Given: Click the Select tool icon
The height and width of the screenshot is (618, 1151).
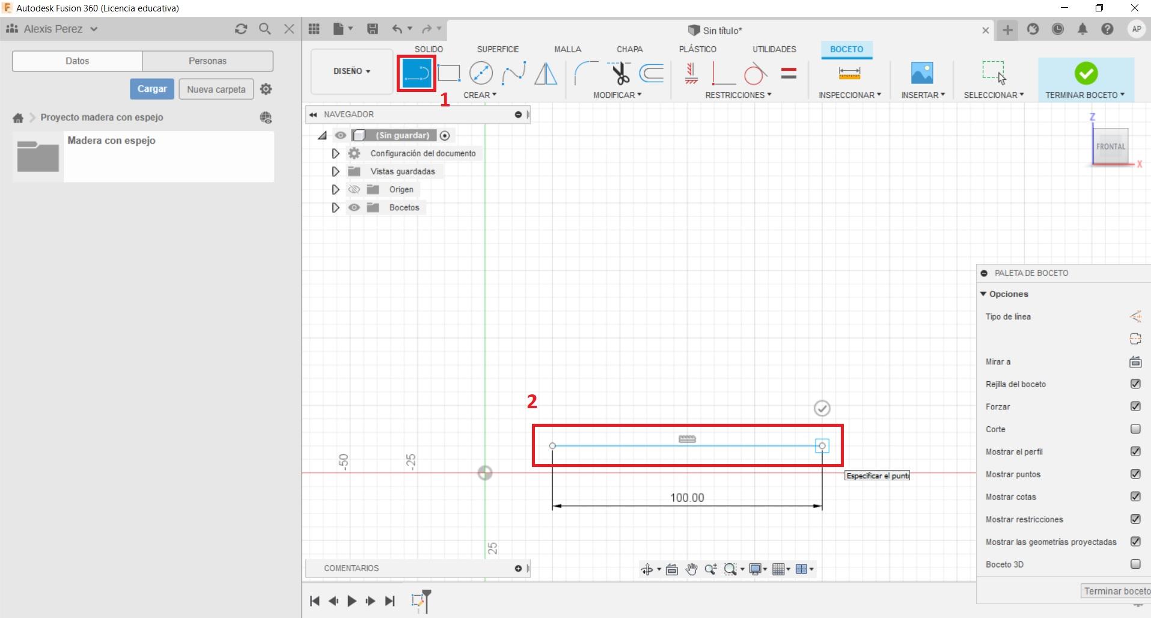Looking at the screenshot, I should (x=994, y=72).
